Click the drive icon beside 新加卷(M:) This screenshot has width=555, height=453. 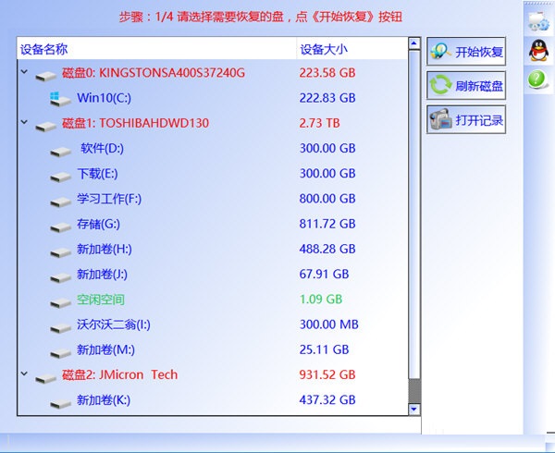(x=60, y=353)
